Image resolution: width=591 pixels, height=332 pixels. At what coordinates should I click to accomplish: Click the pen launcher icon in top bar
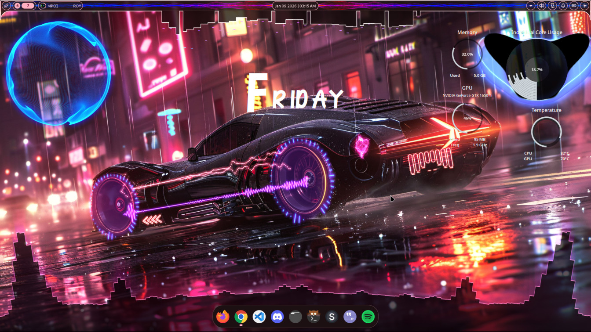pos(6,6)
